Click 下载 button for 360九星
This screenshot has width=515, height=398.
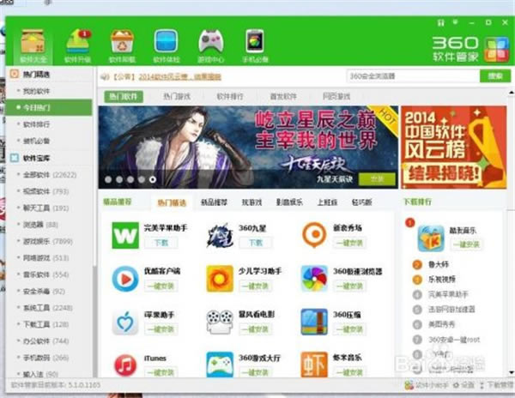(x=256, y=243)
